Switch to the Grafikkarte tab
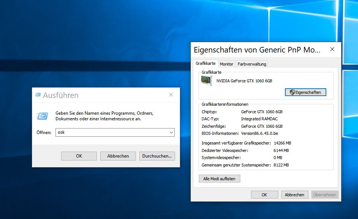 click(206, 63)
